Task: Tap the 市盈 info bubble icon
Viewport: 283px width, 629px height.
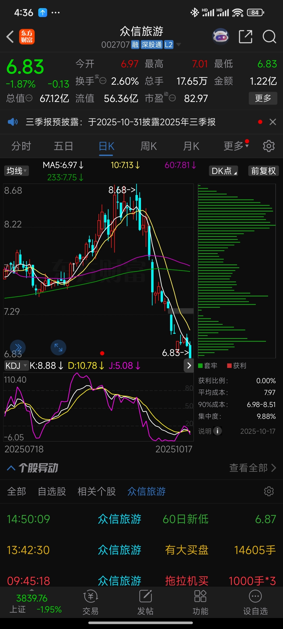Action: [172, 98]
